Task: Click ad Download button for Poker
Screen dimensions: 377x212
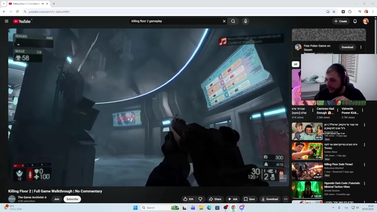Action: tap(347, 47)
